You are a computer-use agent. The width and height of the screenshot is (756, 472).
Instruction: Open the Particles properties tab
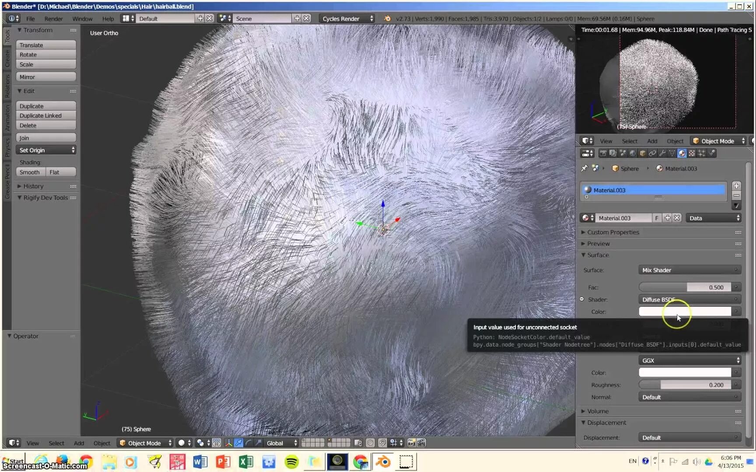[x=702, y=153]
